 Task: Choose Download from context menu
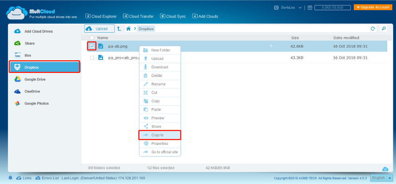coord(160,67)
